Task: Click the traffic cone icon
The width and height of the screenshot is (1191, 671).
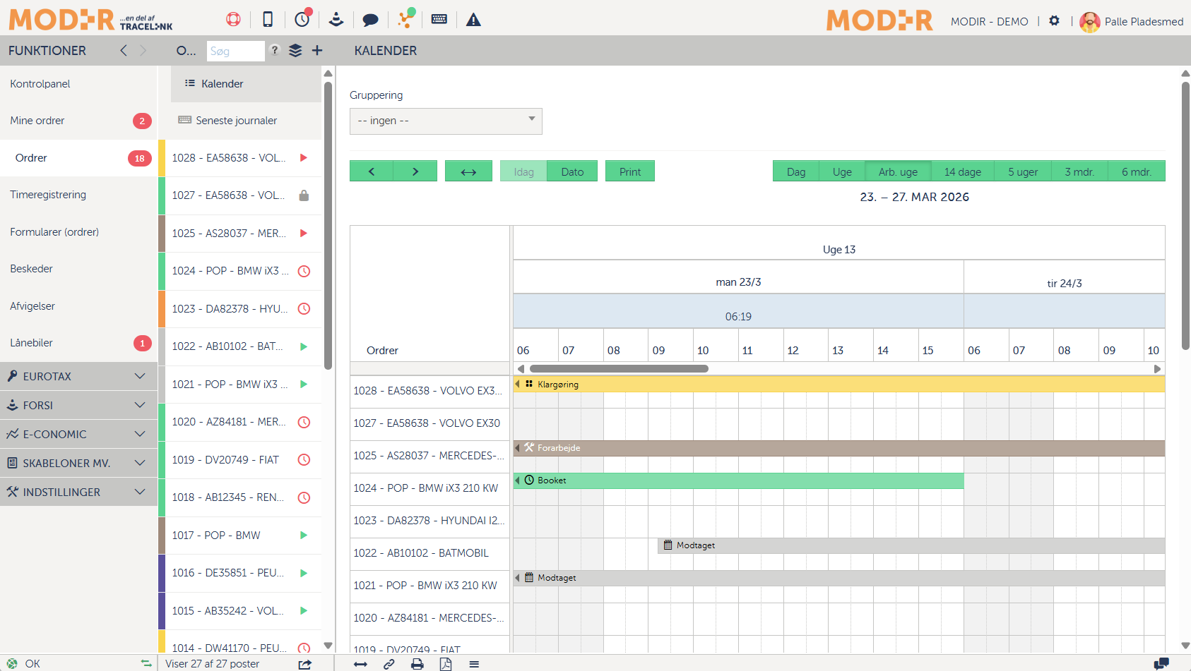Action: 336,20
